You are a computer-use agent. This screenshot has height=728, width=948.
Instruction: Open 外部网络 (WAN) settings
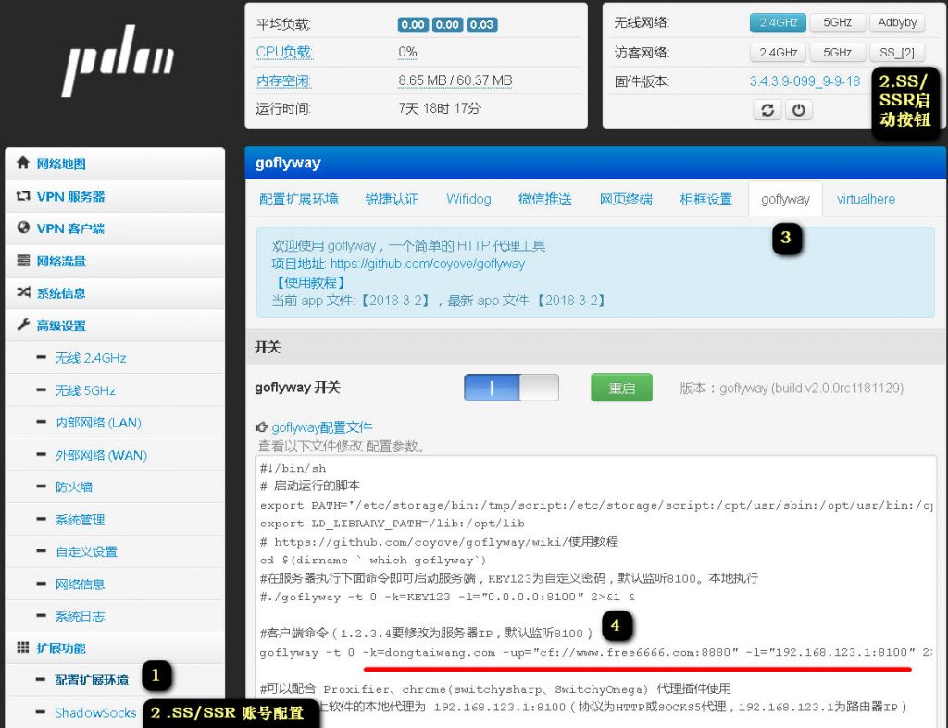point(102,455)
